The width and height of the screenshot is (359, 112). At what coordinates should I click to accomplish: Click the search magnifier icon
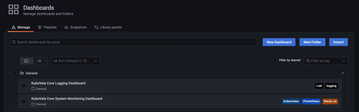click(14, 42)
